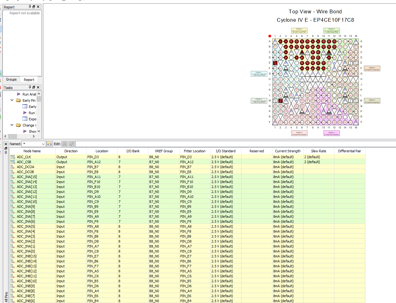Click the Show task play icon
Image resolution: width=396 pixels, height=303 pixels.
[x=25, y=131]
